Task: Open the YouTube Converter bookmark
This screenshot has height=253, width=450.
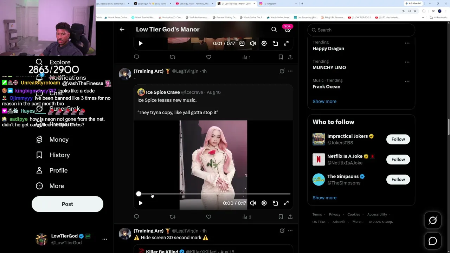Action: coord(197,17)
